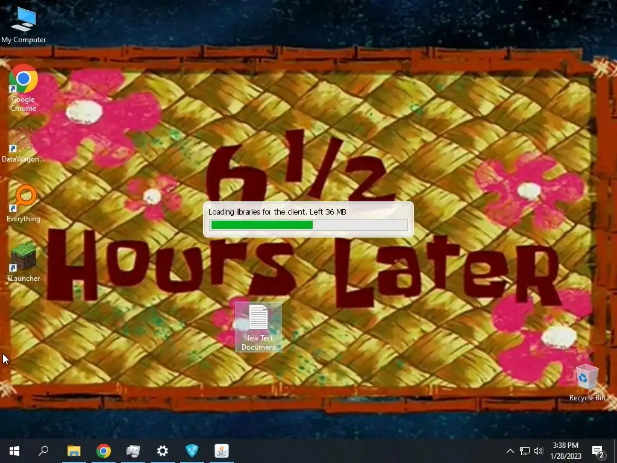Screen dimensions: 617x463
Task: Select the DataWagon desktop shortcut
Action: point(23,145)
